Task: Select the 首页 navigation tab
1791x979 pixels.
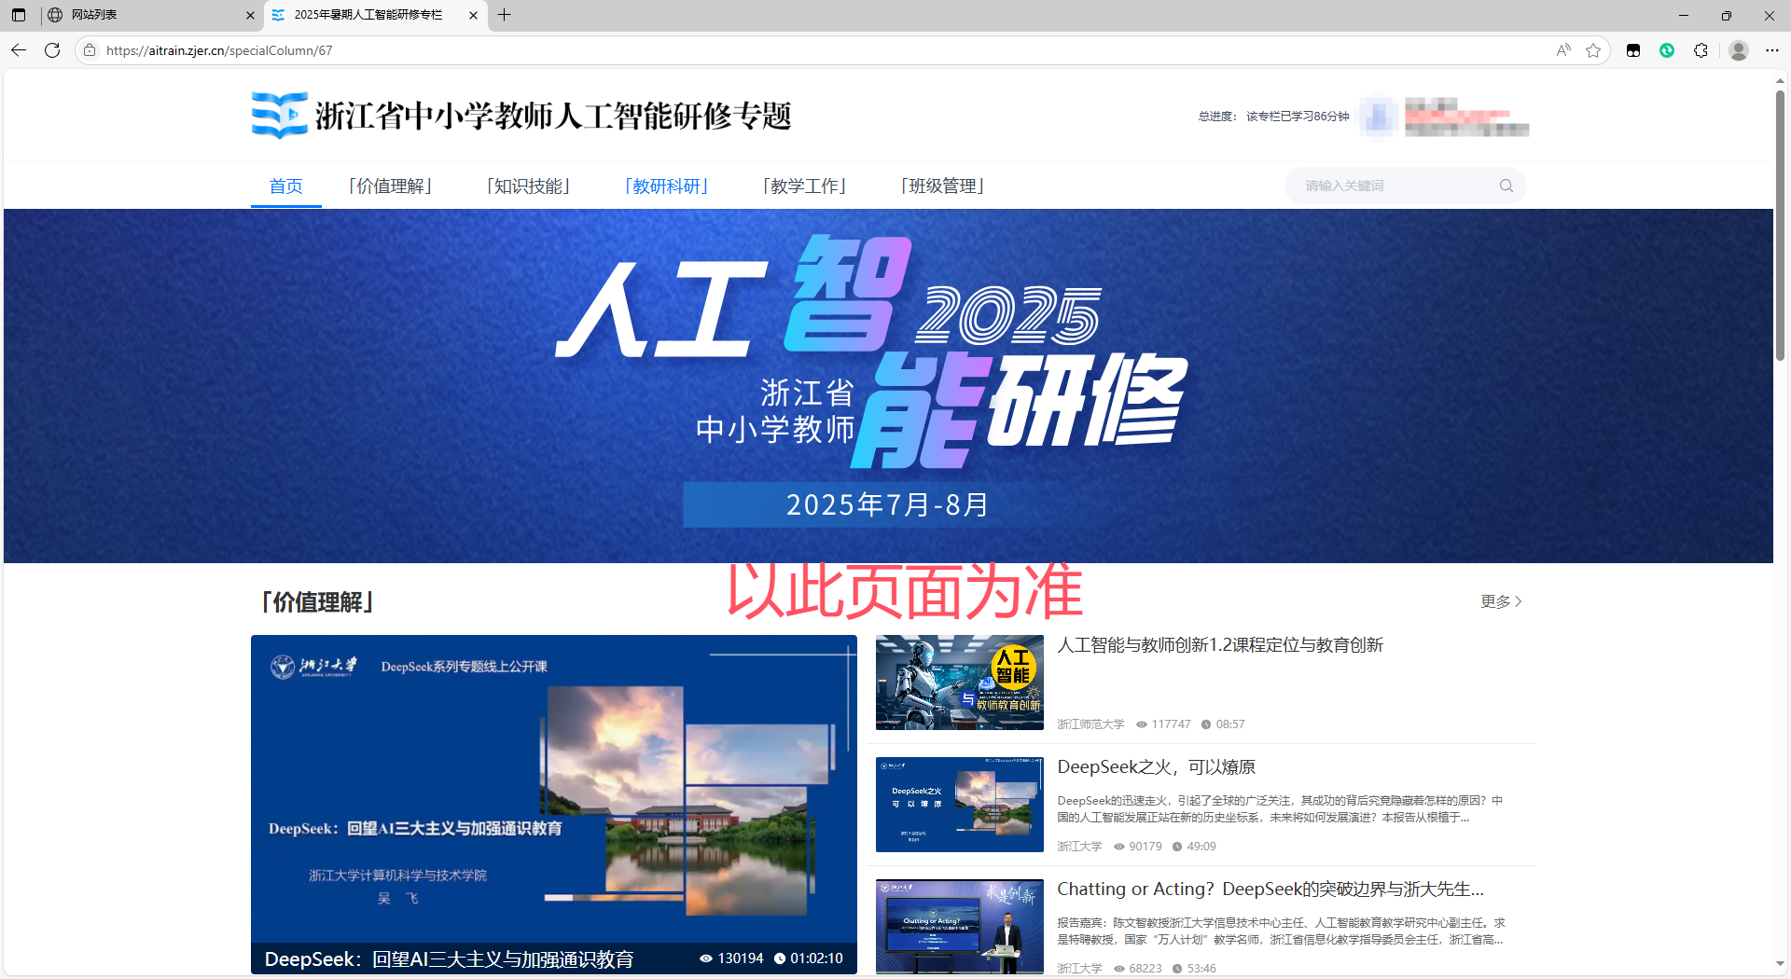Action: point(285,186)
